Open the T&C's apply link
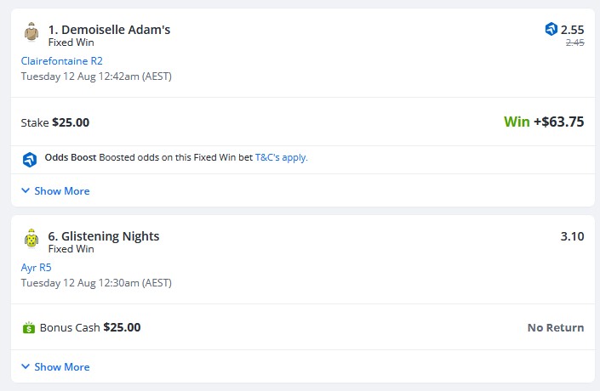 [281, 157]
